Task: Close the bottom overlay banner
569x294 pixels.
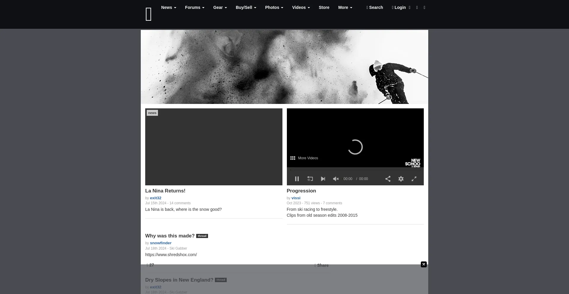Action: [424, 264]
